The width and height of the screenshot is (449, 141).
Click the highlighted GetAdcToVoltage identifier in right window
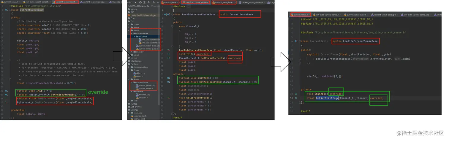click(x=327, y=98)
